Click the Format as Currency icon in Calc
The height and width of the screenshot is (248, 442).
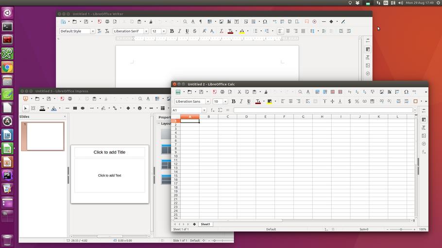(349, 101)
